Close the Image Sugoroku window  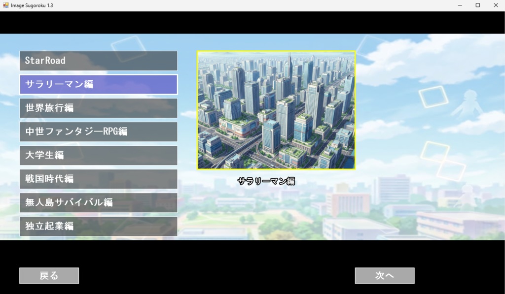(496, 5)
